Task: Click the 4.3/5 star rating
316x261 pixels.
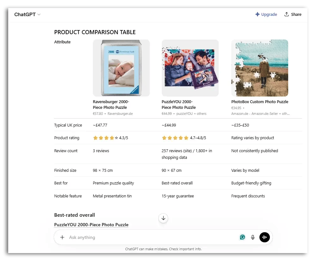Action: (x=110, y=138)
